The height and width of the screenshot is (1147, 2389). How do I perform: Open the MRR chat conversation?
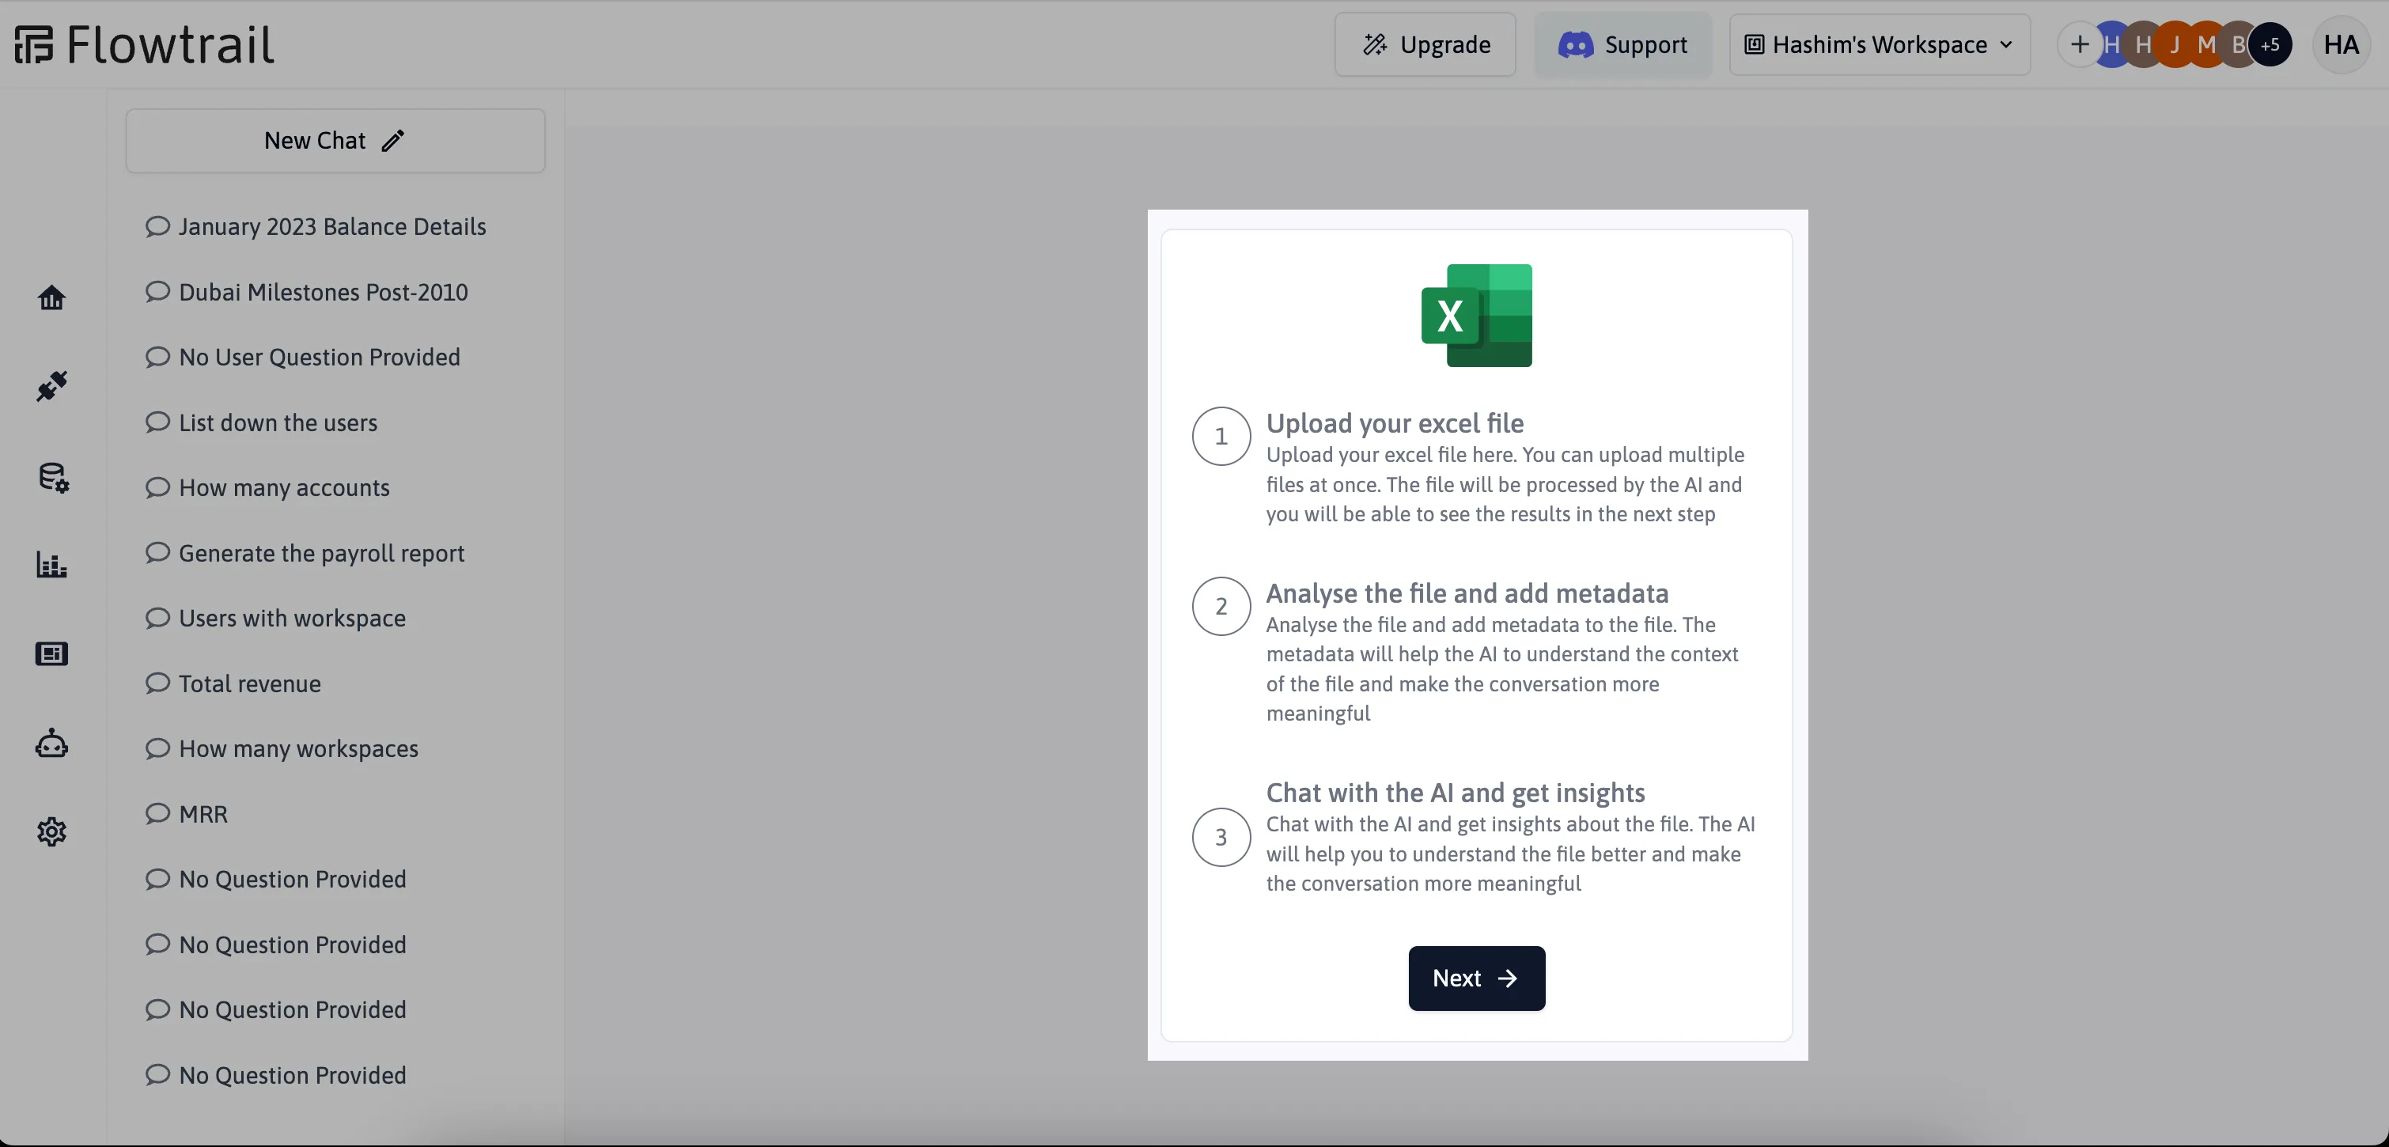coord(203,813)
